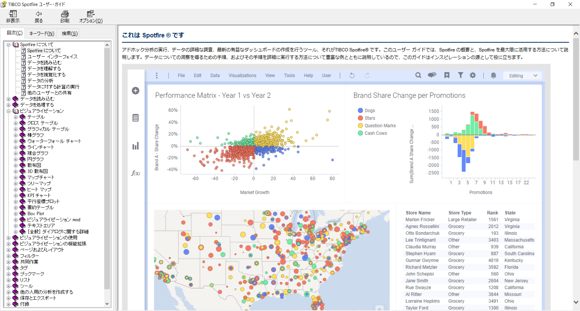This screenshot has height=311, width=580.
Task: Click the help page icon beside ユーザー インターフェイス
Action: pyautogui.click(x=23, y=56)
